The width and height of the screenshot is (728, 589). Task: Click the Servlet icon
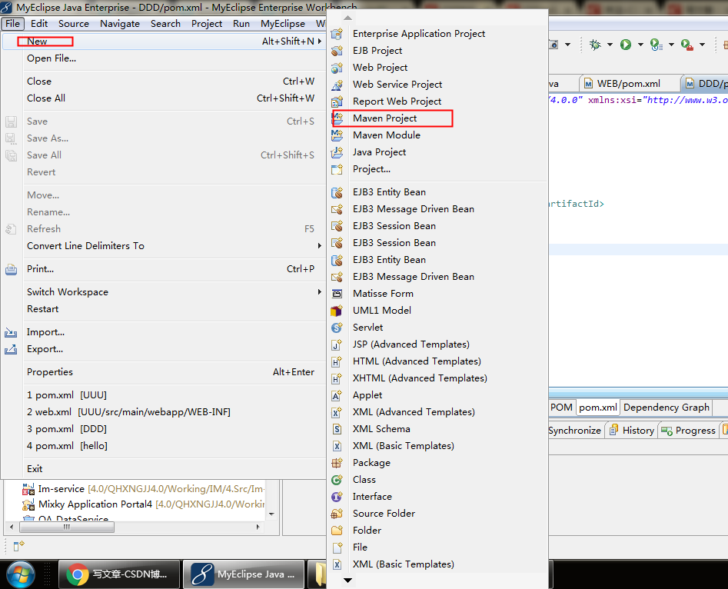(x=337, y=328)
